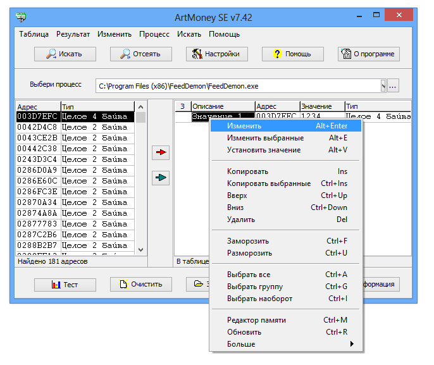Click the Адрес column header in right table
The image size is (434, 365).
277,106
